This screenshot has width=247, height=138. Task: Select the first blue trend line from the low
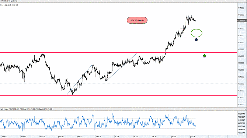(x=79, y=80)
